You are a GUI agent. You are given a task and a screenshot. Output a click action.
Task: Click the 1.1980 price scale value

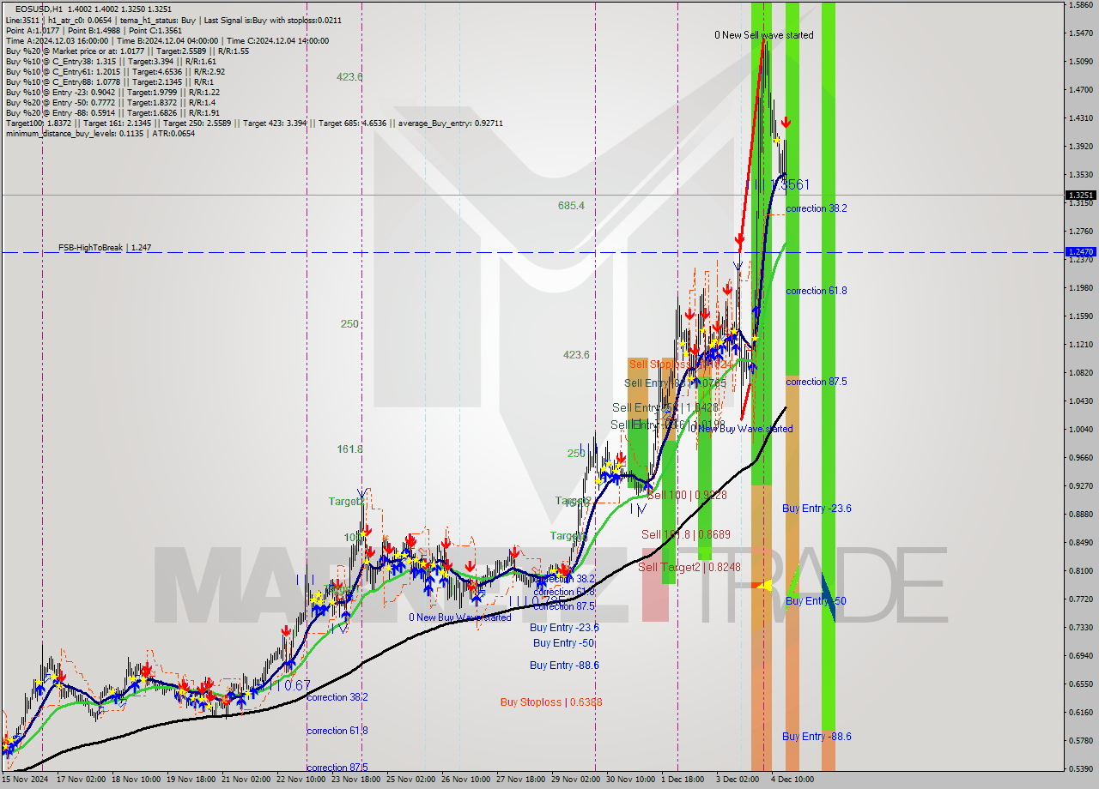pyautogui.click(x=1080, y=287)
